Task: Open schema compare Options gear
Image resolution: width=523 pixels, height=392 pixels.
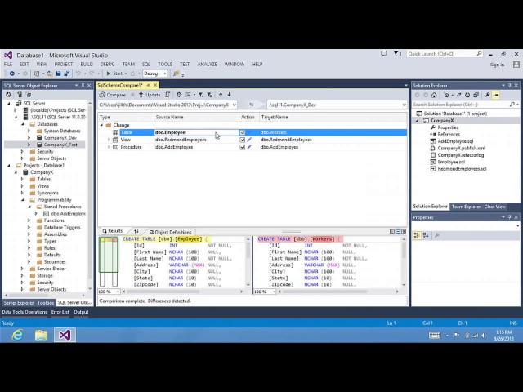Action: click(179, 95)
